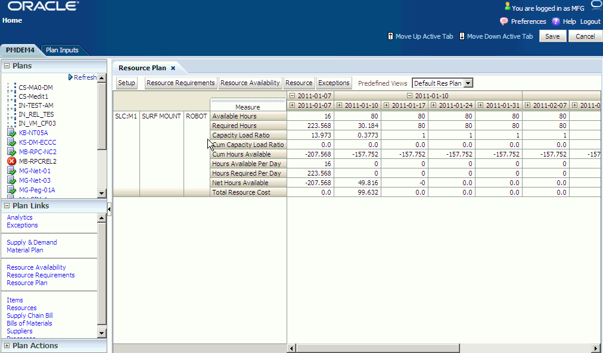Click the Plans list scroll-down arrow

[x=101, y=193]
